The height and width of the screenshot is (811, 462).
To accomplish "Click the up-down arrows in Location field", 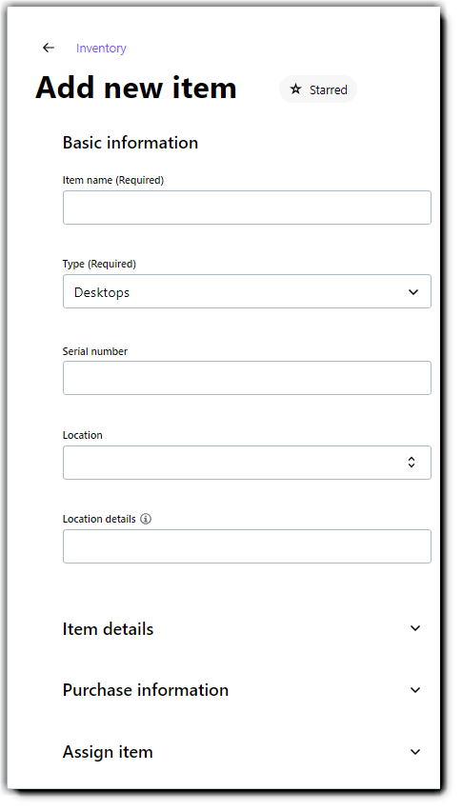I will [412, 463].
